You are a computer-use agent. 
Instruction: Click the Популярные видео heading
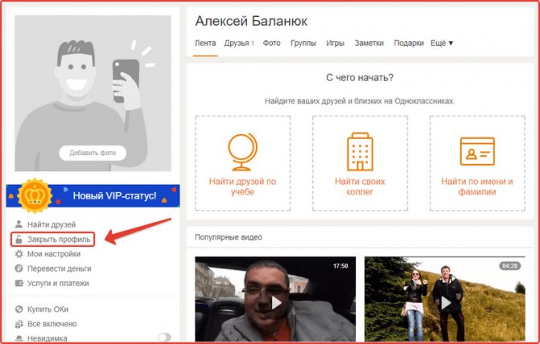click(229, 237)
